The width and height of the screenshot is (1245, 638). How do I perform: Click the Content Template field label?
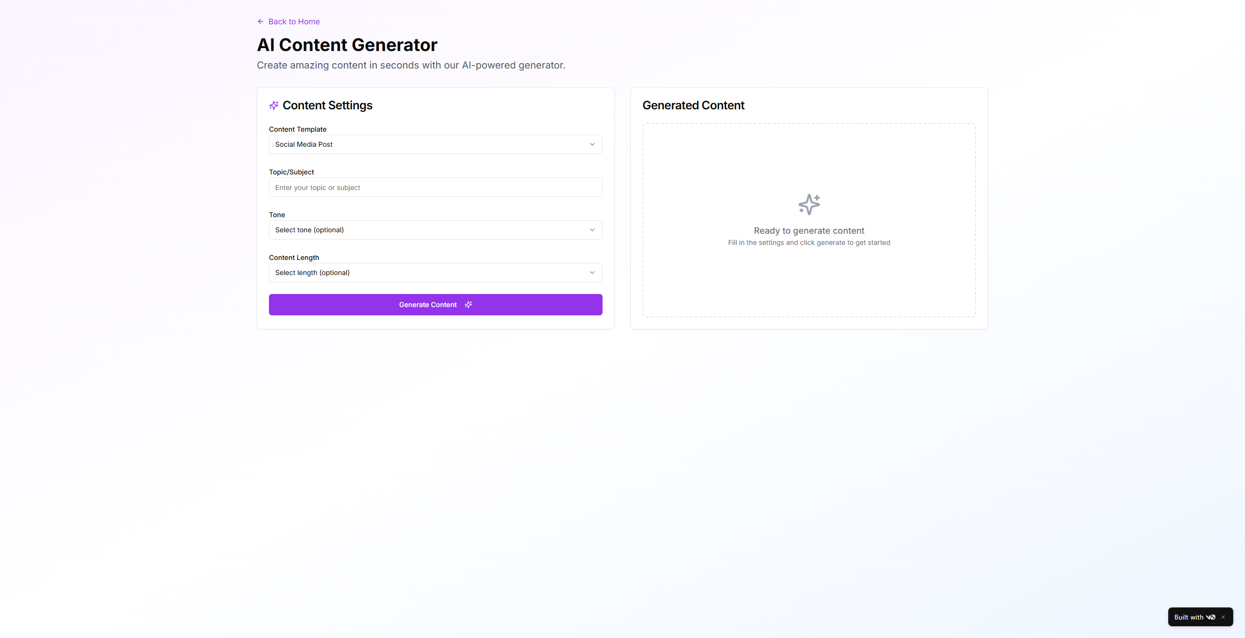(298, 129)
